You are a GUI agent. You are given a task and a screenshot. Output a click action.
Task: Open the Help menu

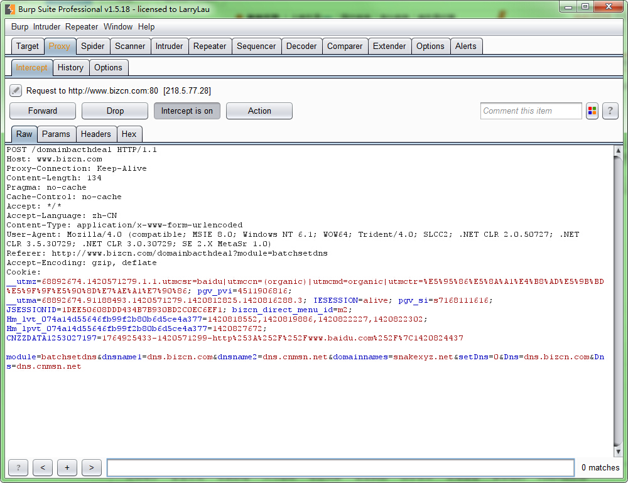point(146,27)
